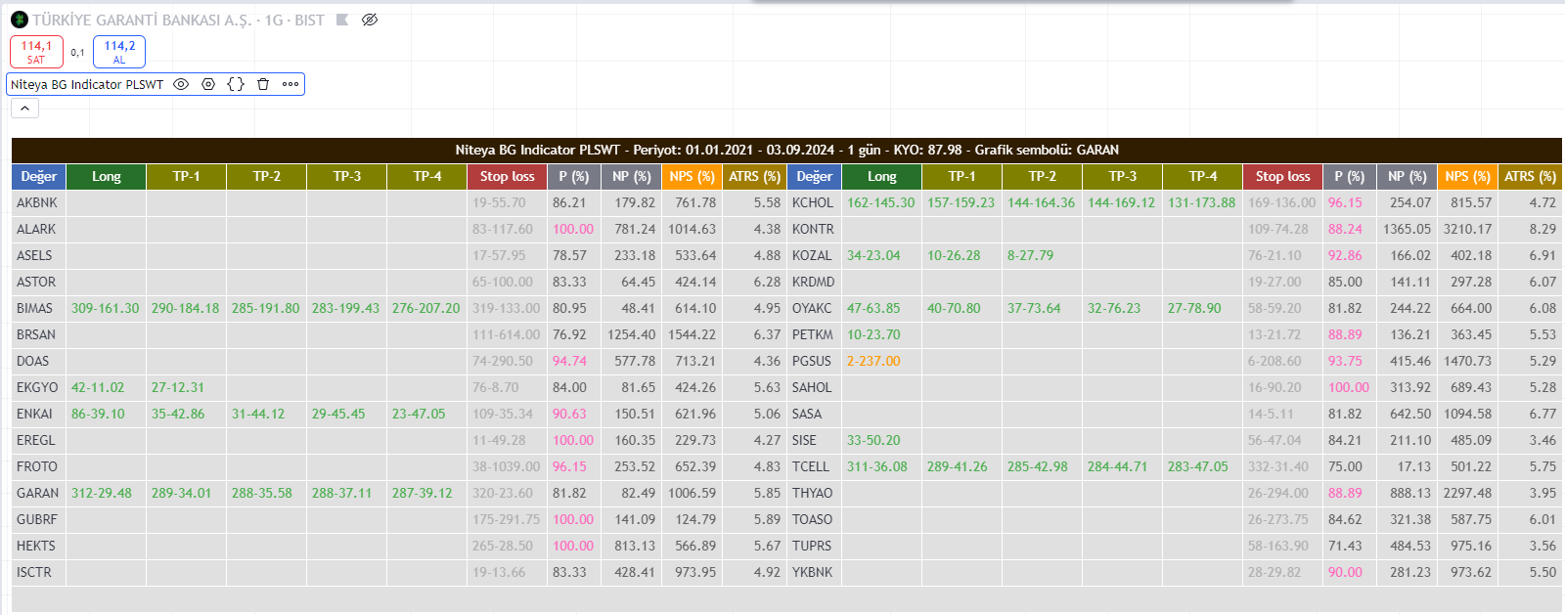Screen dimensions: 1565x615
Task: Click the GARAN row ticker cell
Action: click(x=38, y=494)
